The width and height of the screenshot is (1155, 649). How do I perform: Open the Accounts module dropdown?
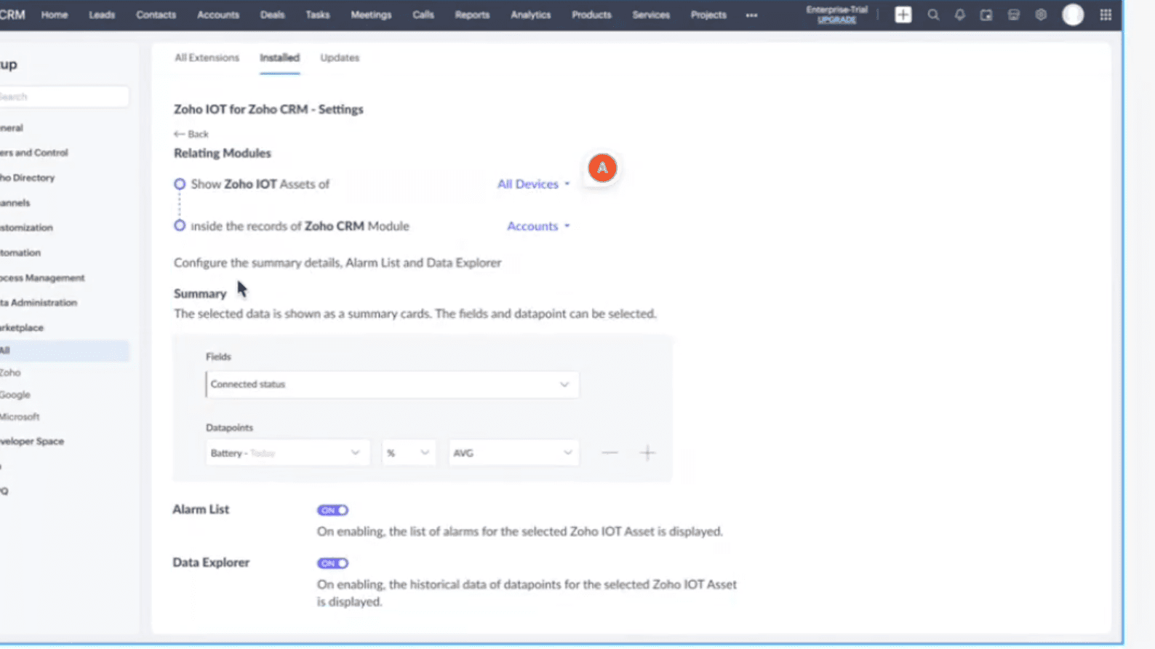[x=538, y=226]
